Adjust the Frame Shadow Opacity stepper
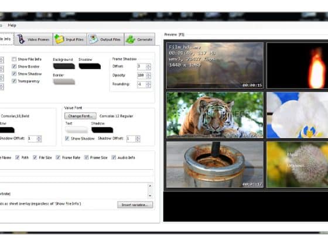Viewport: 328px width, 246px height. (x=148, y=76)
